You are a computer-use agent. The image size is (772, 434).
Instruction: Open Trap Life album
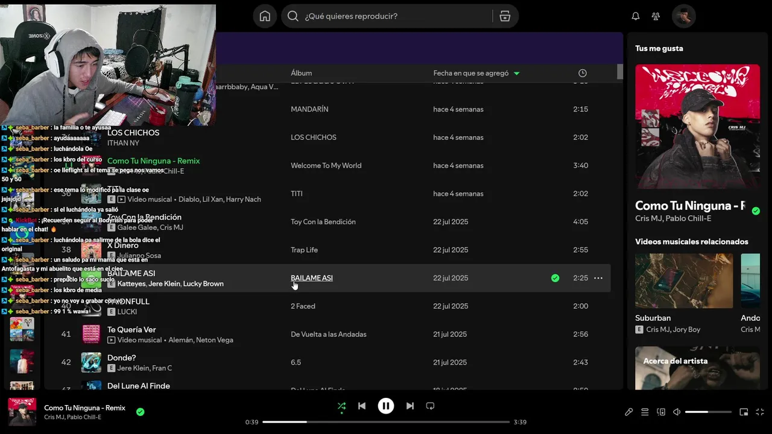pos(304,250)
